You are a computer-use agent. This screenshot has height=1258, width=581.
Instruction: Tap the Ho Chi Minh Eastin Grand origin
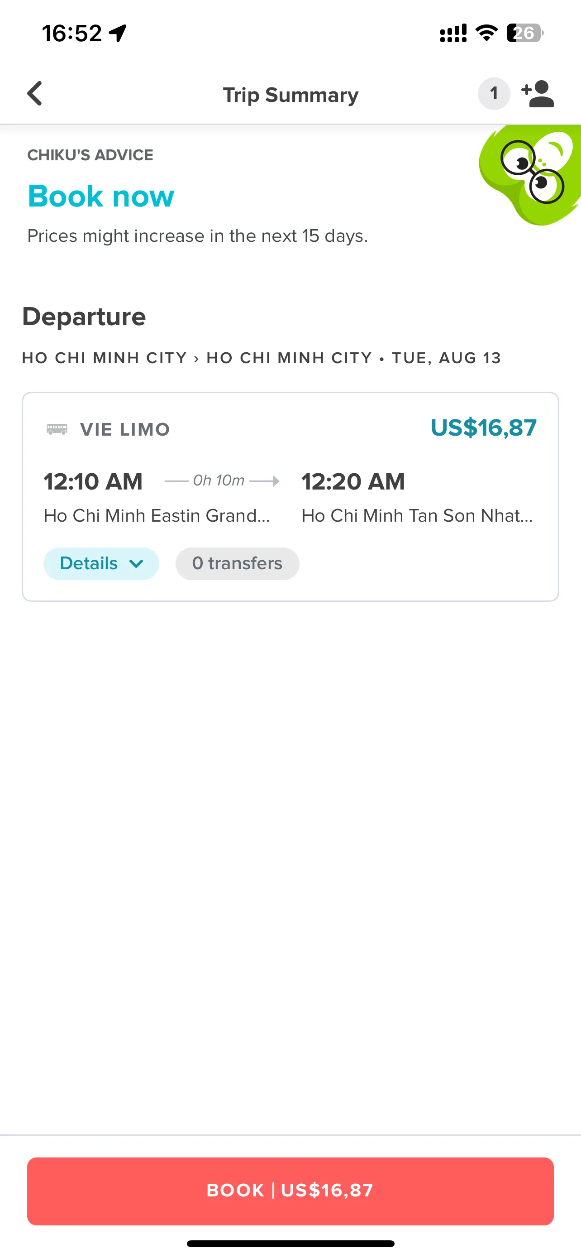click(157, 516)
